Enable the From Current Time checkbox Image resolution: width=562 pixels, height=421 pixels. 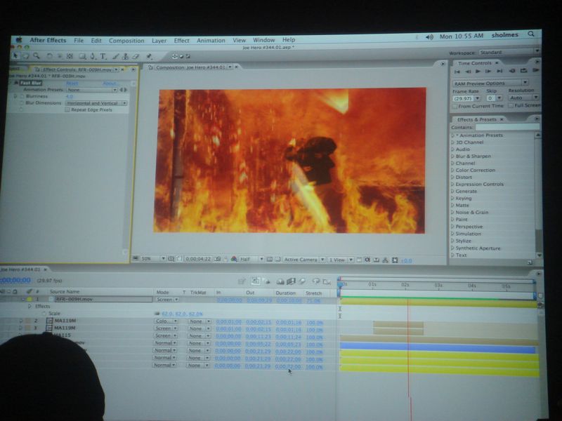[x=455, y=107]
